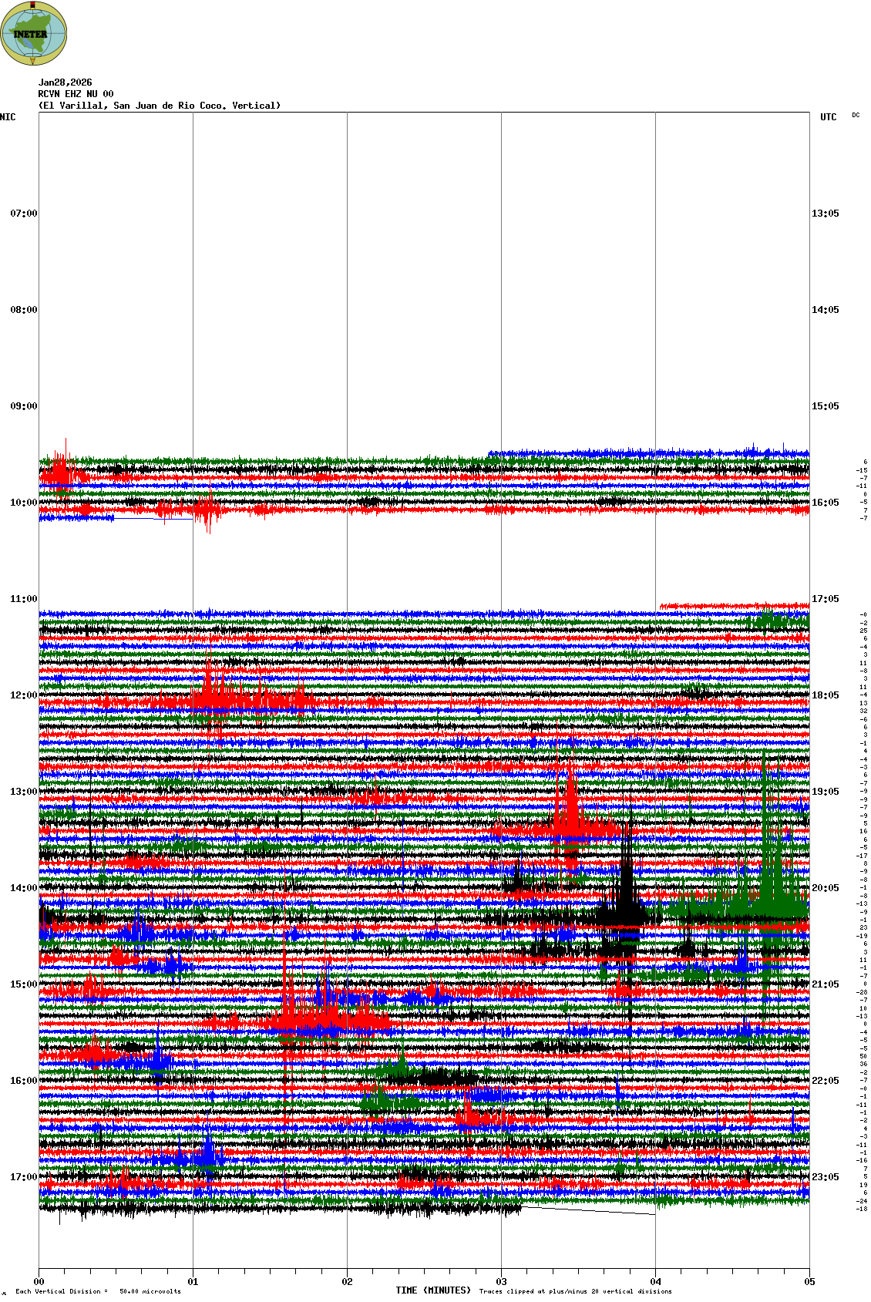Click the Traces clipped footer note
Screen dimensions: 871x1302
(575, 1291)
